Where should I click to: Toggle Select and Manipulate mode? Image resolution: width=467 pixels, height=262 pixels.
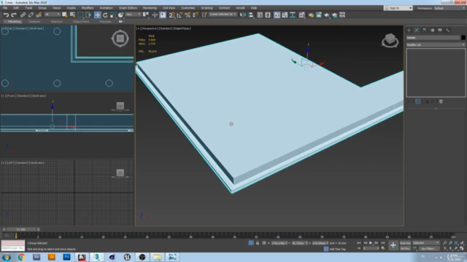tap(155, 15)
